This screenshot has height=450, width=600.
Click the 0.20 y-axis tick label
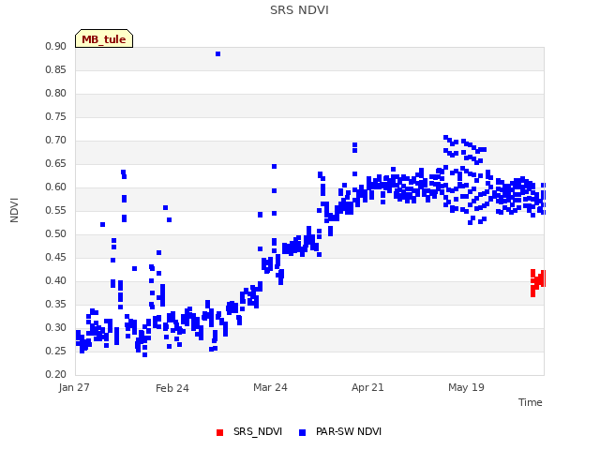pyautogui.click(x=56, y=374)
